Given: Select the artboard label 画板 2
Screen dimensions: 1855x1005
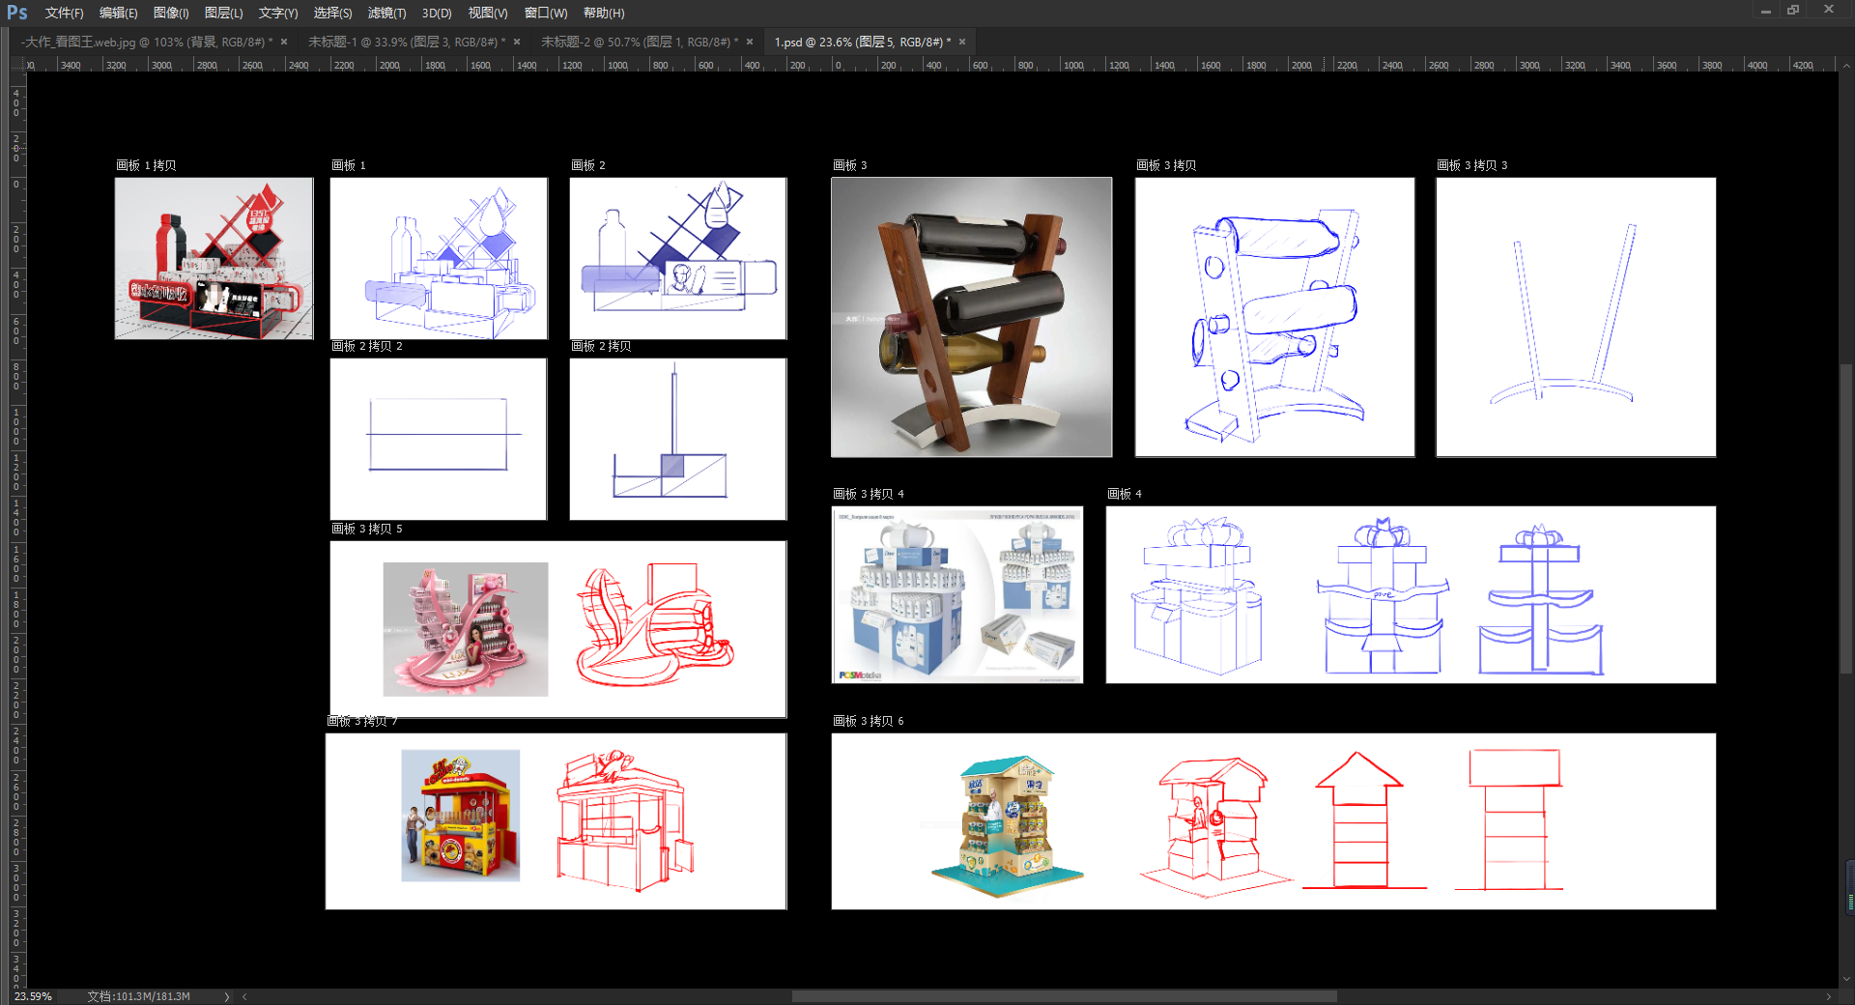Looking at the screenshot, I should [588, 165].
